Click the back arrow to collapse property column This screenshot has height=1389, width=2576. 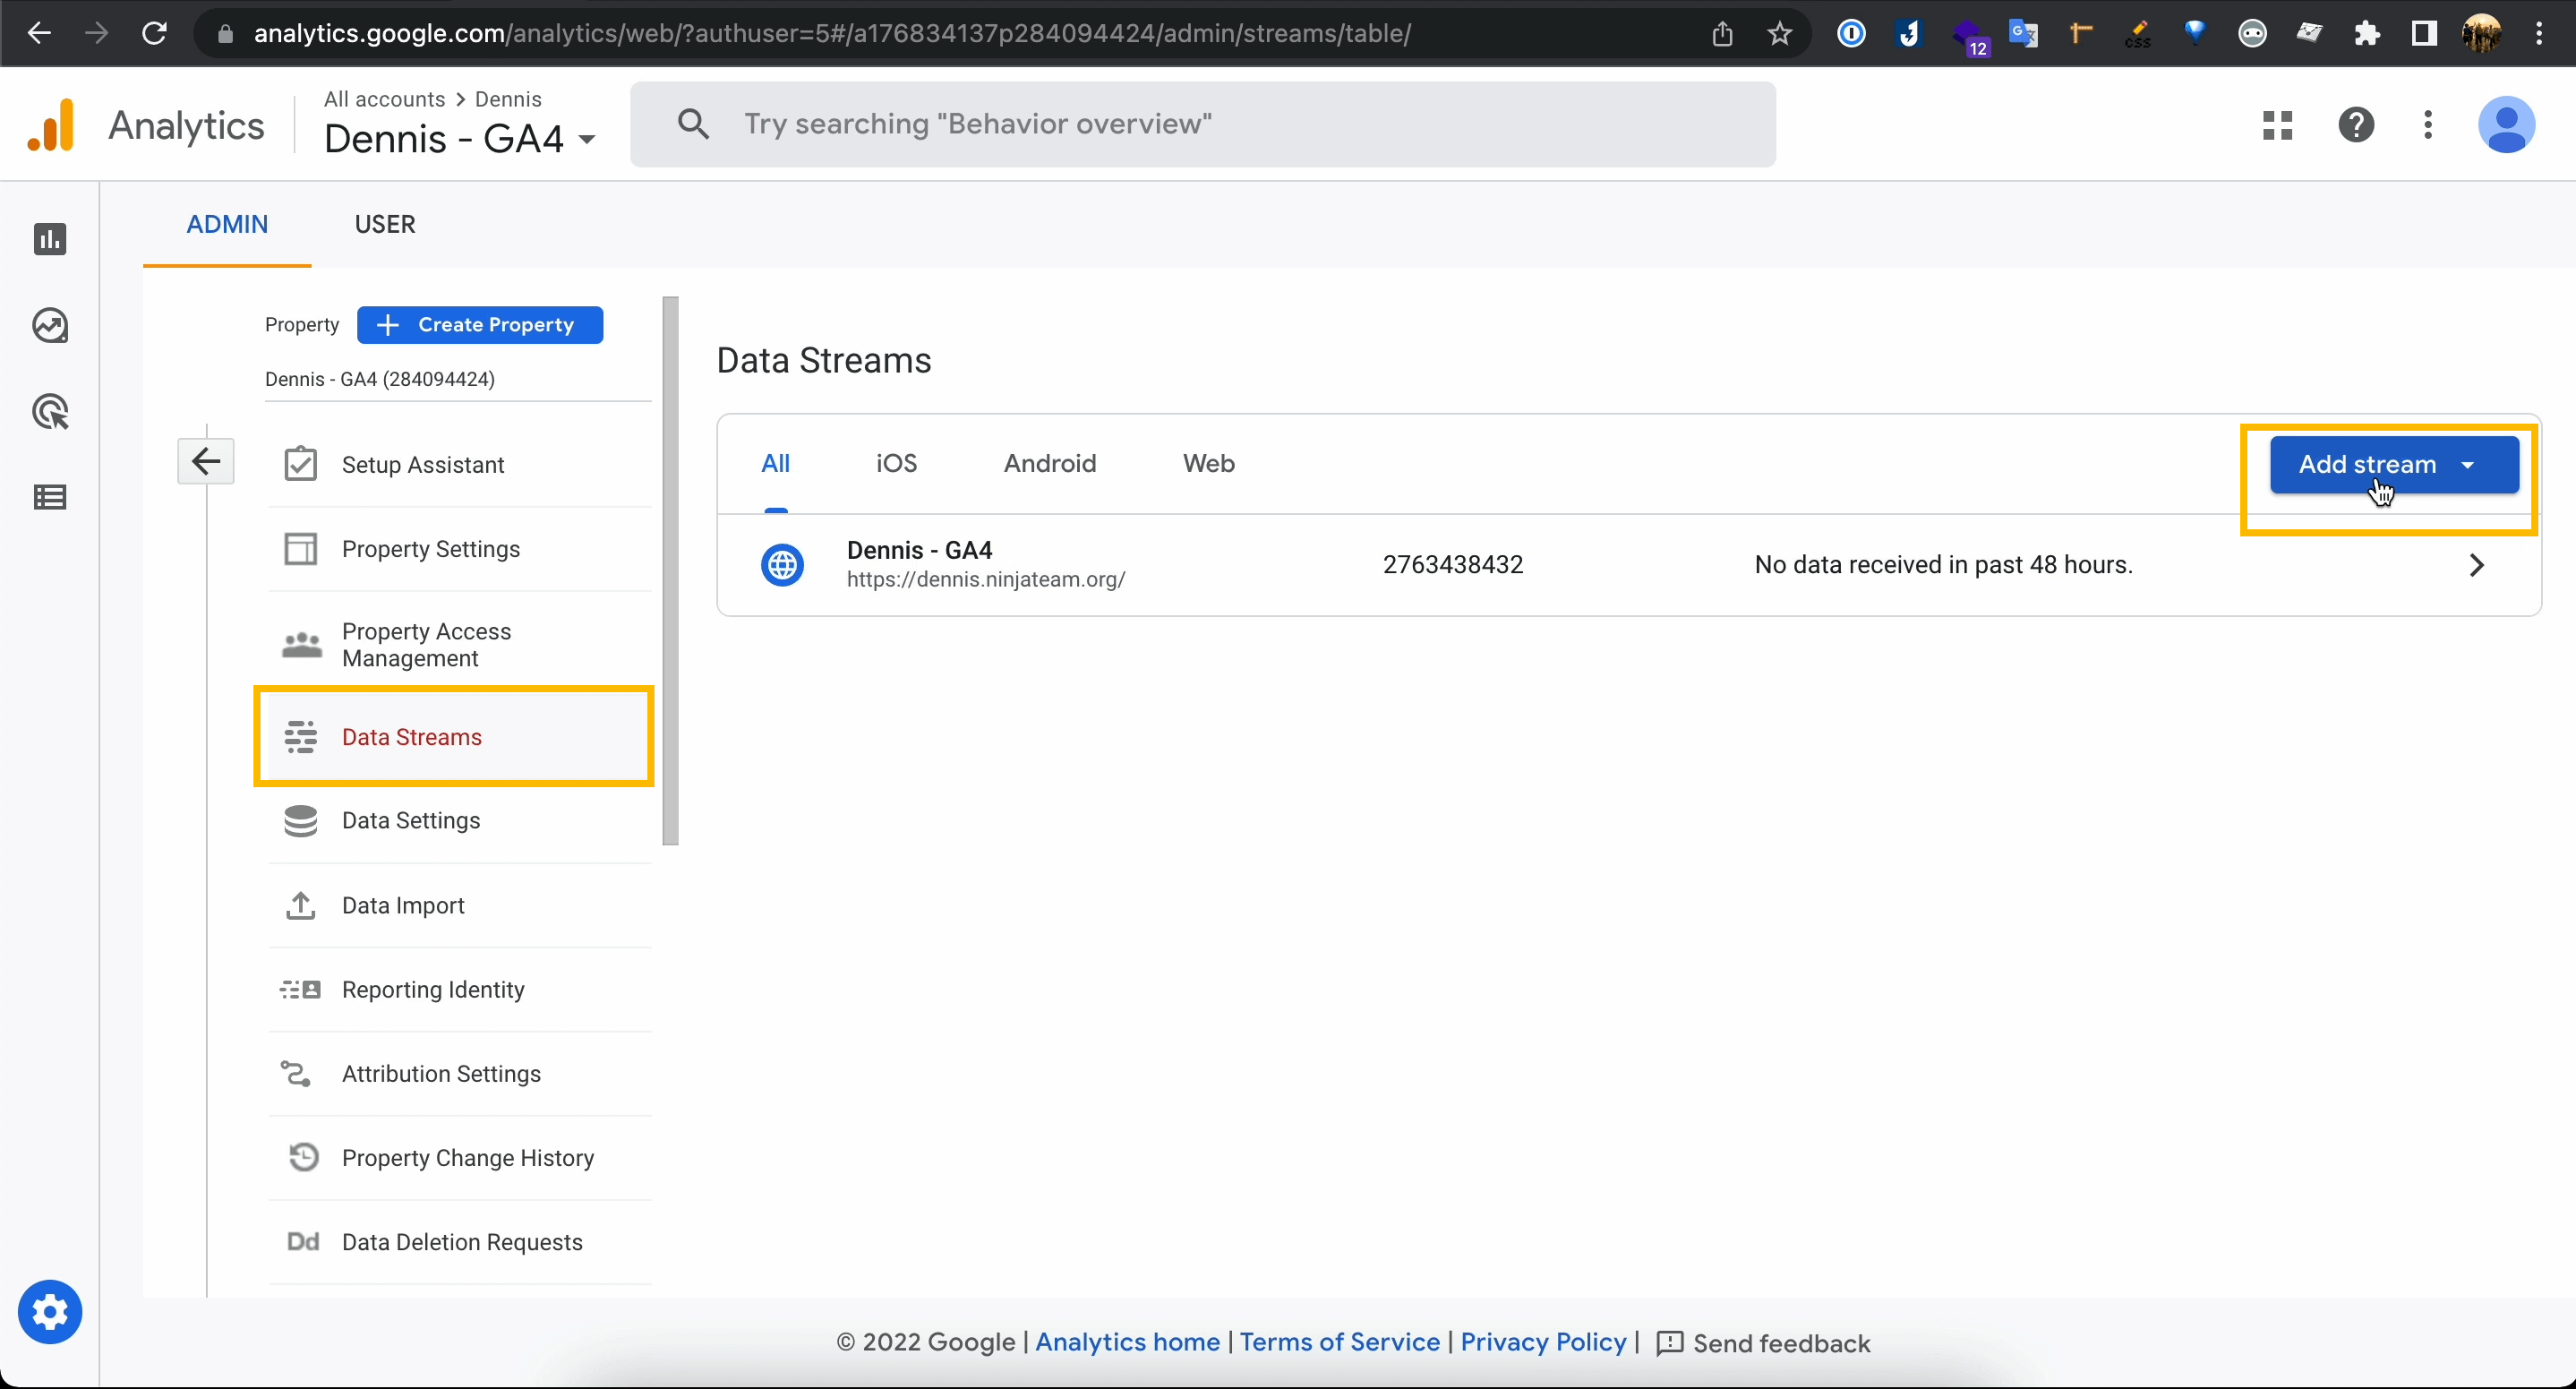[x=206, y=461]
